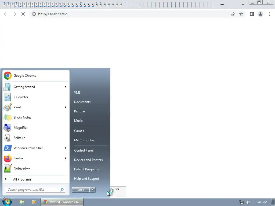Open the Solitaire game
Image resolution: width=275 pixels, height=206 pixels.
[x=36, y=138]
